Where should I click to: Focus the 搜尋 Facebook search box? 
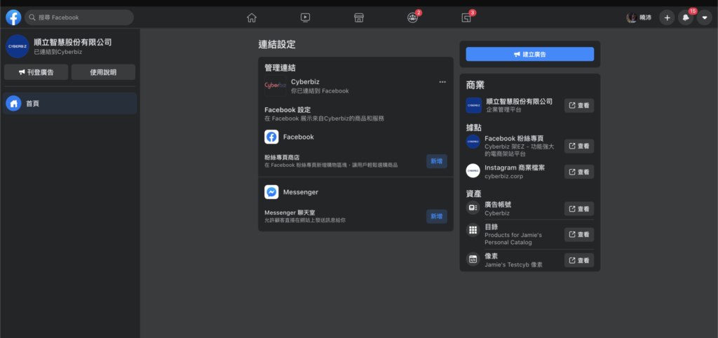tap(79, 18)
